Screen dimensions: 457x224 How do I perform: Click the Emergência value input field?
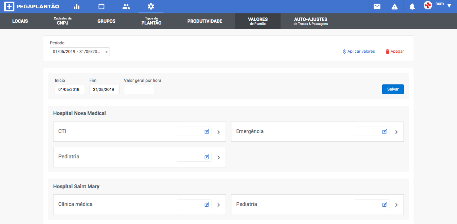coord(372,131)
